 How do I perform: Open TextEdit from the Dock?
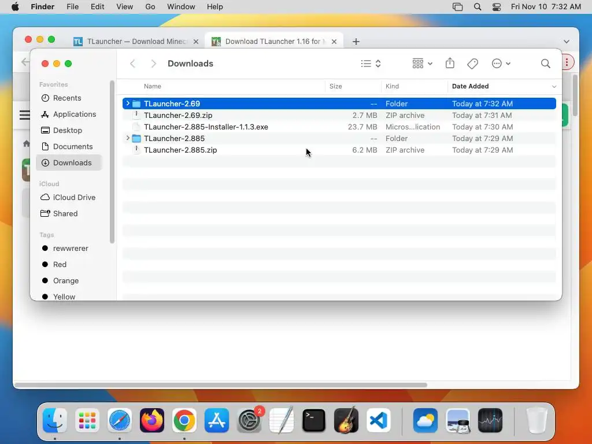282,420
